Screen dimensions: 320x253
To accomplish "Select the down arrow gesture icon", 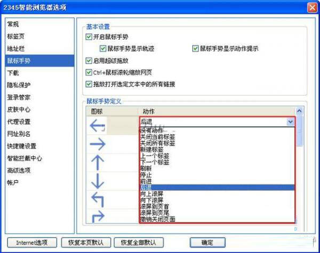I will click(x=98, y=181).
